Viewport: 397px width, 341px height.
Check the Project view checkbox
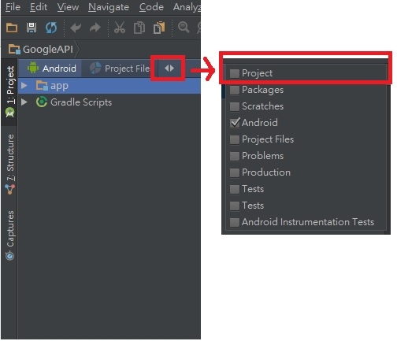pyautogui.click(x=235, y=74)
